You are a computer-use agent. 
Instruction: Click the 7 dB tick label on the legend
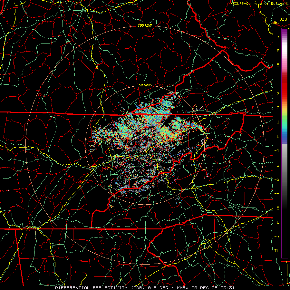(278, 36)
